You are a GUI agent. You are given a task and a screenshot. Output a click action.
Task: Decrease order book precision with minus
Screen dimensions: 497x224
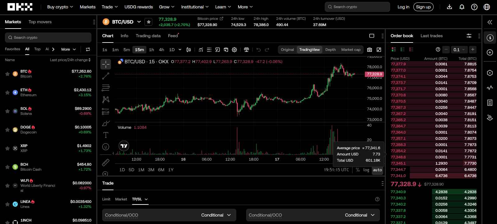pos(446,50)
